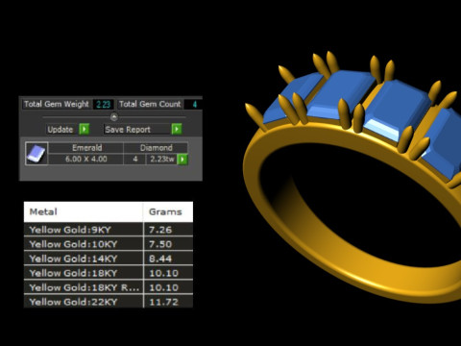Click the Total Gem Count value 4
The width and height of the screenshot is (461, 346).
pyautogui.click(x=194, y=104)
